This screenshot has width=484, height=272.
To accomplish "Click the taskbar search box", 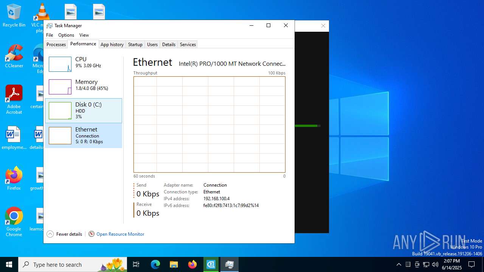I will coord(73,264).
